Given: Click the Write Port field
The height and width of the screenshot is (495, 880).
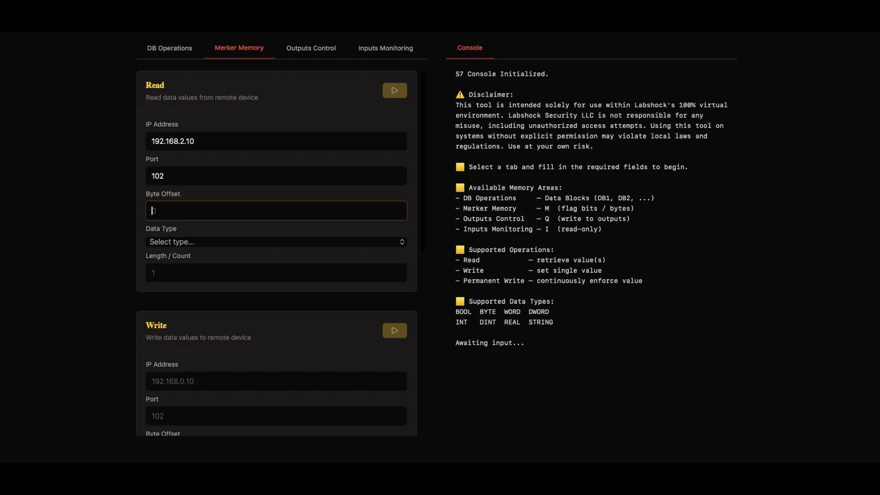Looking at the screenshot, I should click(276, 416).
